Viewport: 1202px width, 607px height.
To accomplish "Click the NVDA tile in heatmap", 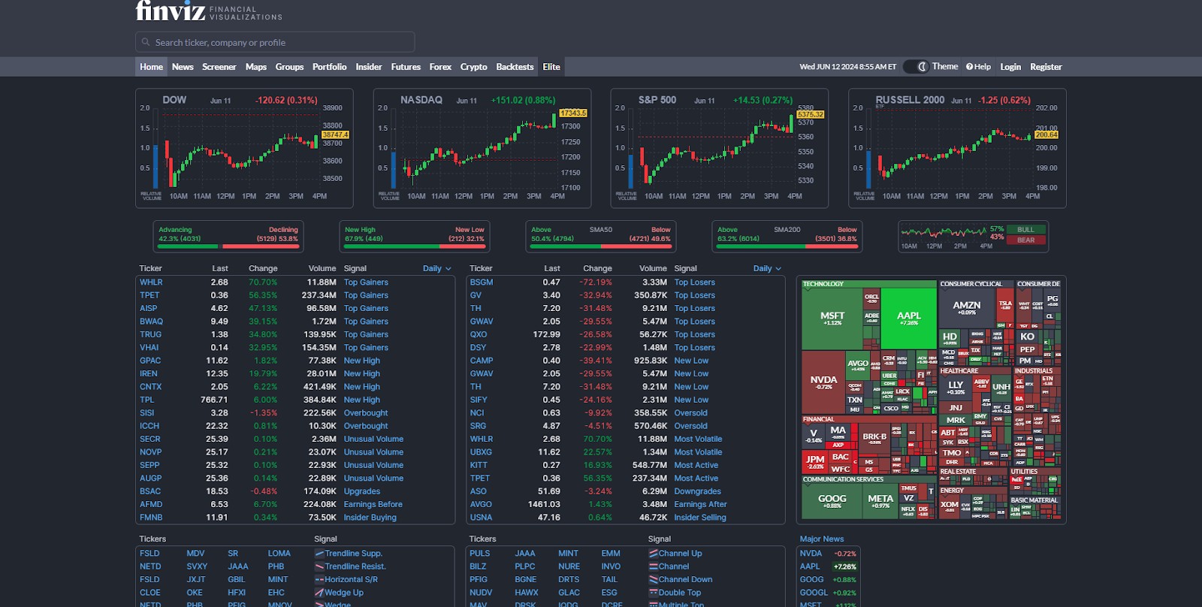I will [823, 382].
